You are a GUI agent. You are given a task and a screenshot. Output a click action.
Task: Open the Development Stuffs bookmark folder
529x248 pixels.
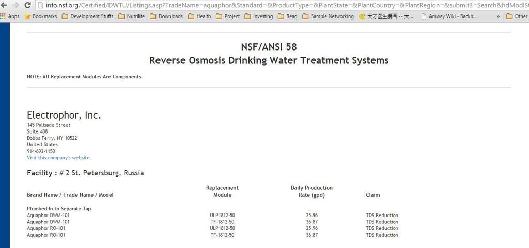(x=87, y=16)
